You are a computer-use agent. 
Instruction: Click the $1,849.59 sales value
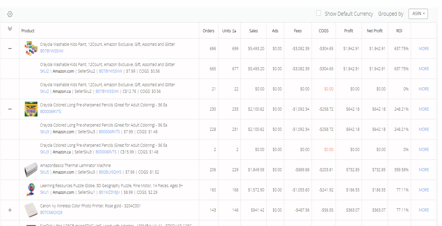pos(256,170)
